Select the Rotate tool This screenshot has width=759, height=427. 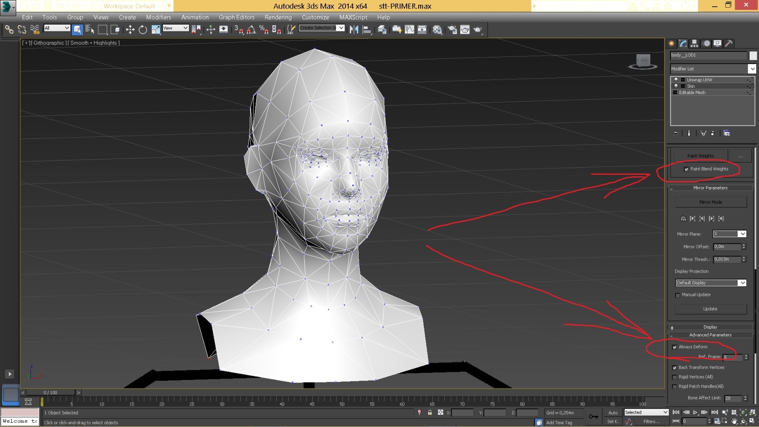(x=143, y=29)
